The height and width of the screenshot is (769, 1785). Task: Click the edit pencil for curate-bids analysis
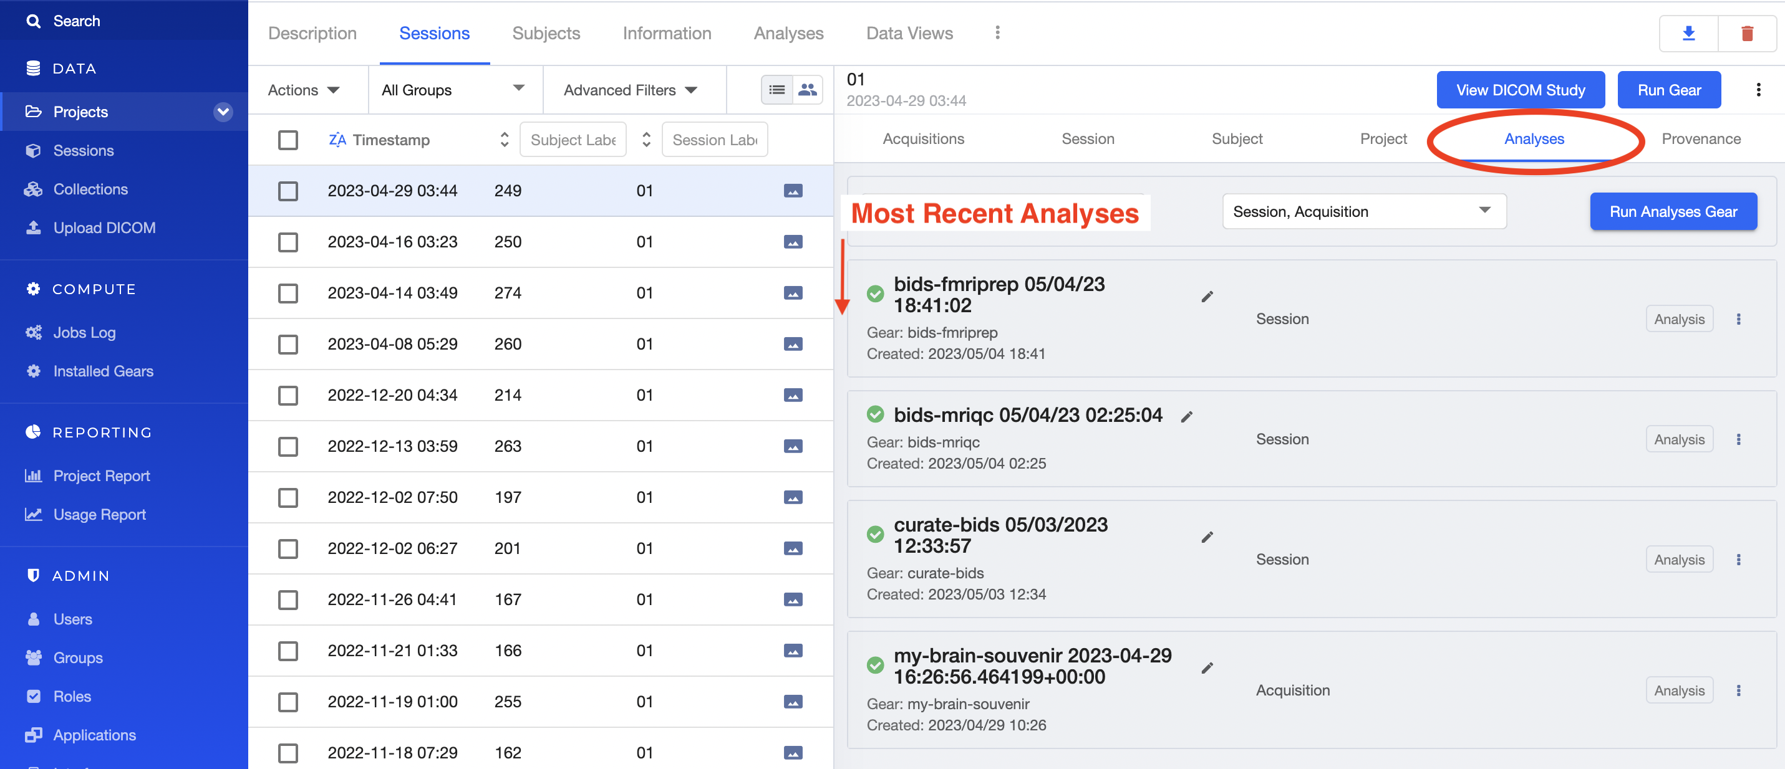point(1207,537)
